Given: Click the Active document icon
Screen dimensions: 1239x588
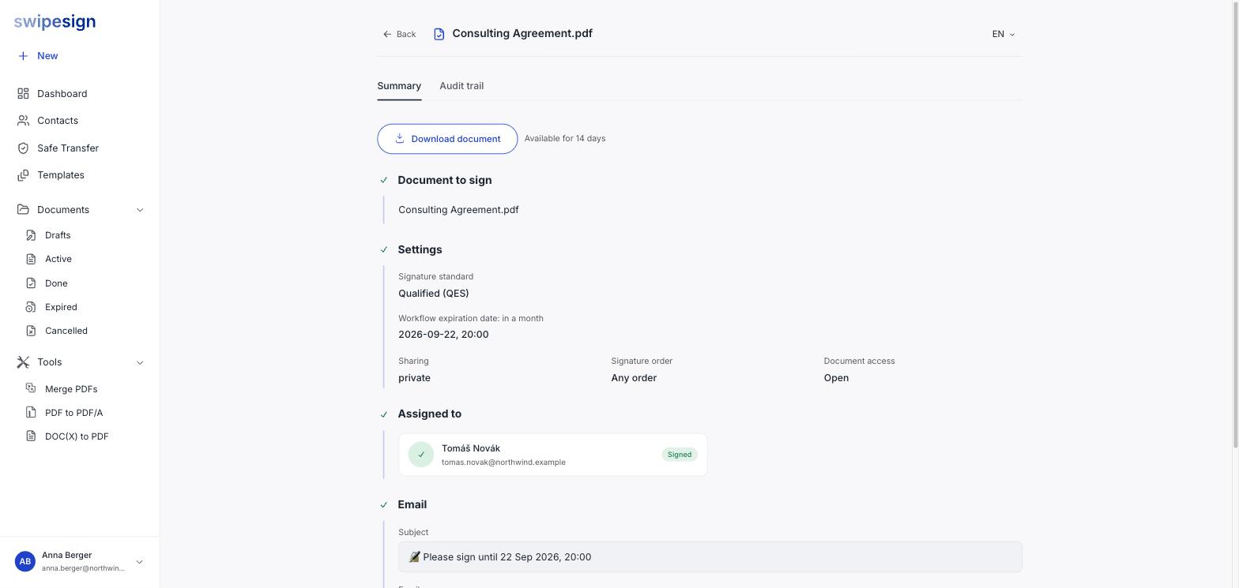Looking at the screenshot, I should 31,259.
